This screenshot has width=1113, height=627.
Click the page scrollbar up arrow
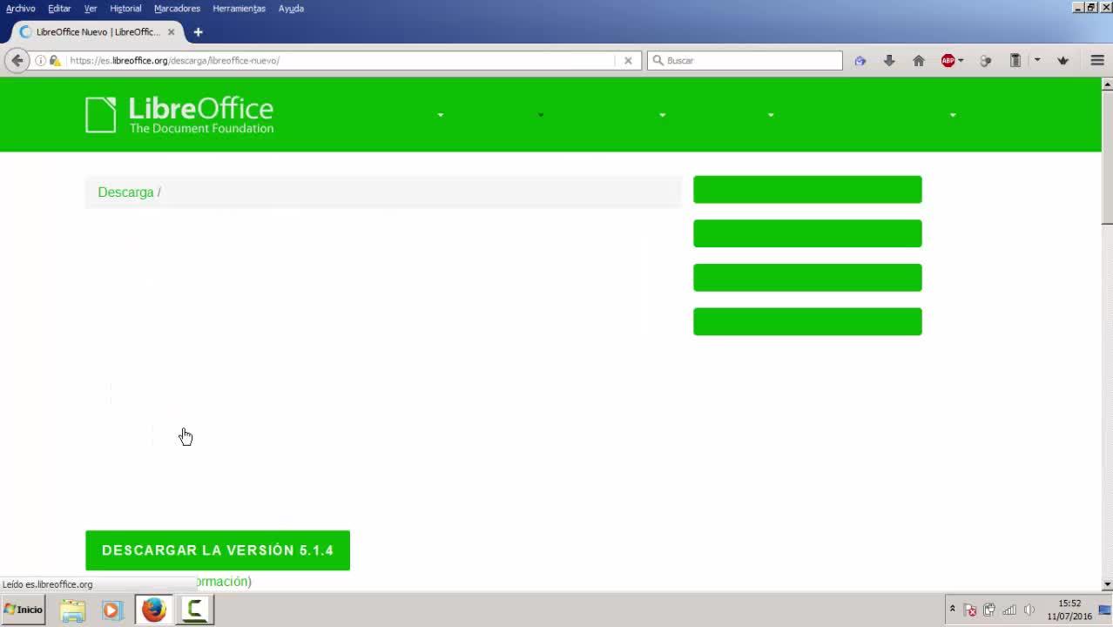click(x=1107, y=84)
